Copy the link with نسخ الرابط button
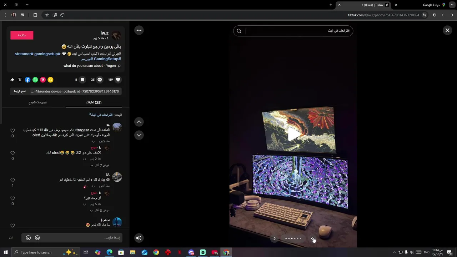 point(20,91)
